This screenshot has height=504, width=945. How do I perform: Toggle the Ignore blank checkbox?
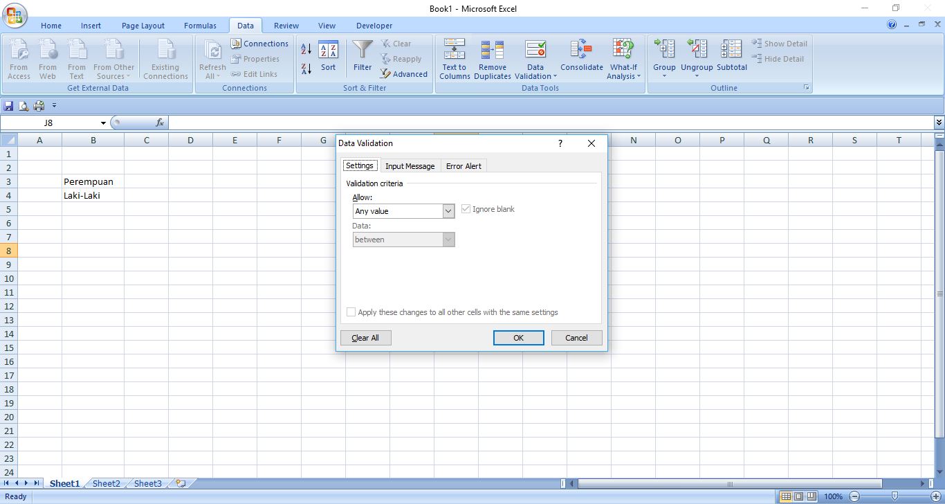coord(466,208)
